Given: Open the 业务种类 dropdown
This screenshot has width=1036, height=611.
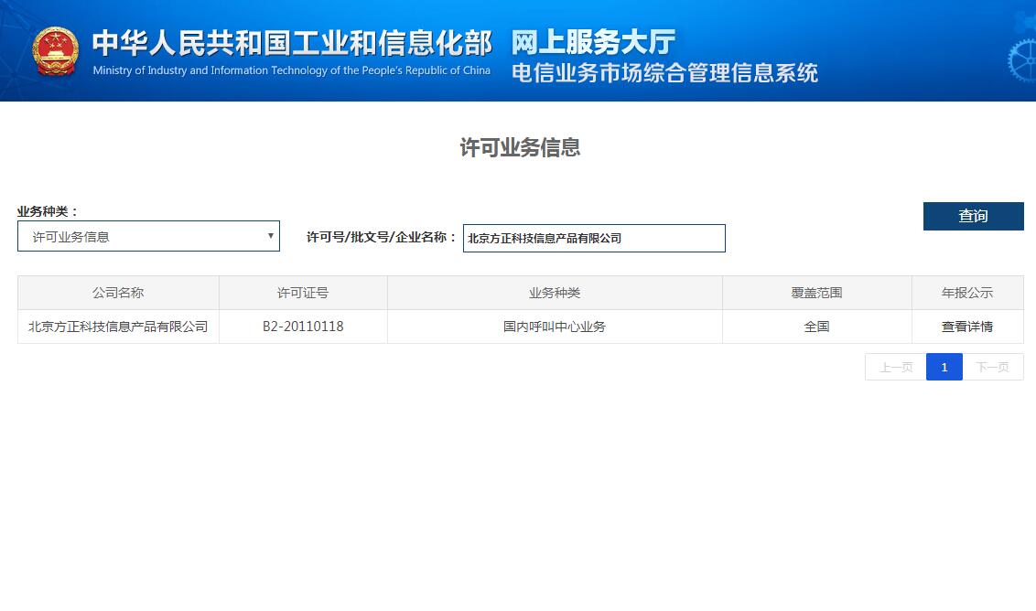Looking at the screenshot, I should point(148,236).
